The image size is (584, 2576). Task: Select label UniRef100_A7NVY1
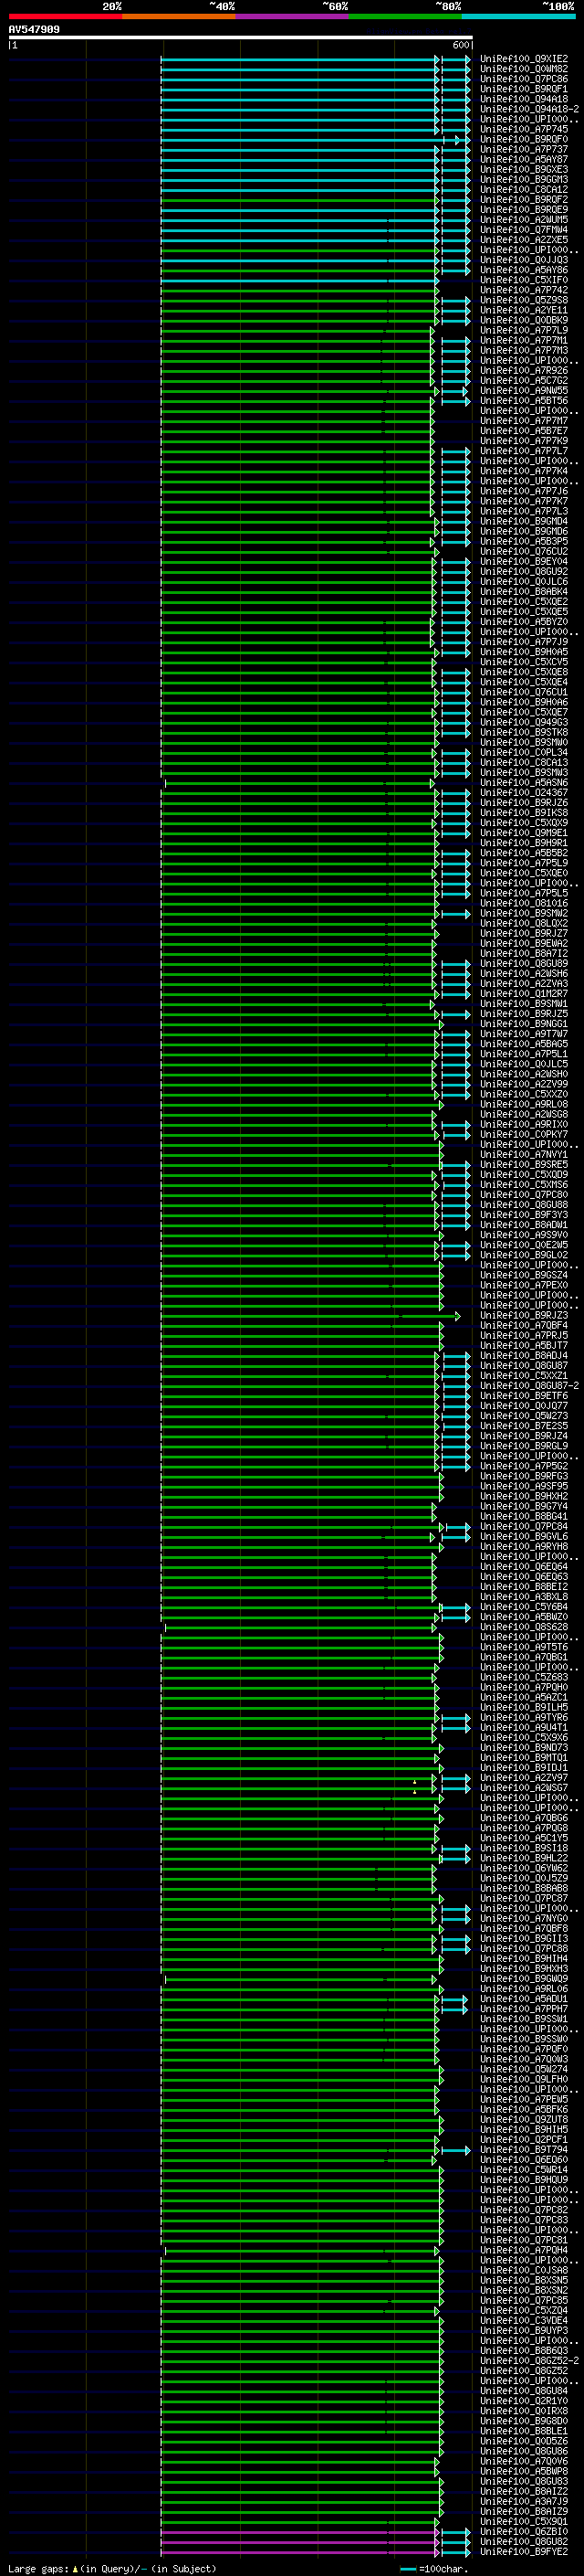[x=524, y=1154]
